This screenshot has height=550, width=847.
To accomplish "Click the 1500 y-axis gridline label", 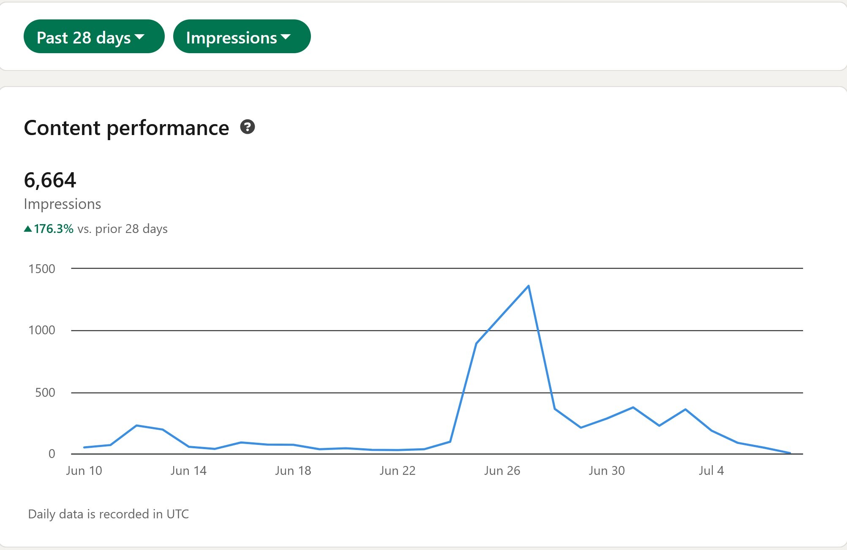I will 42,269.
